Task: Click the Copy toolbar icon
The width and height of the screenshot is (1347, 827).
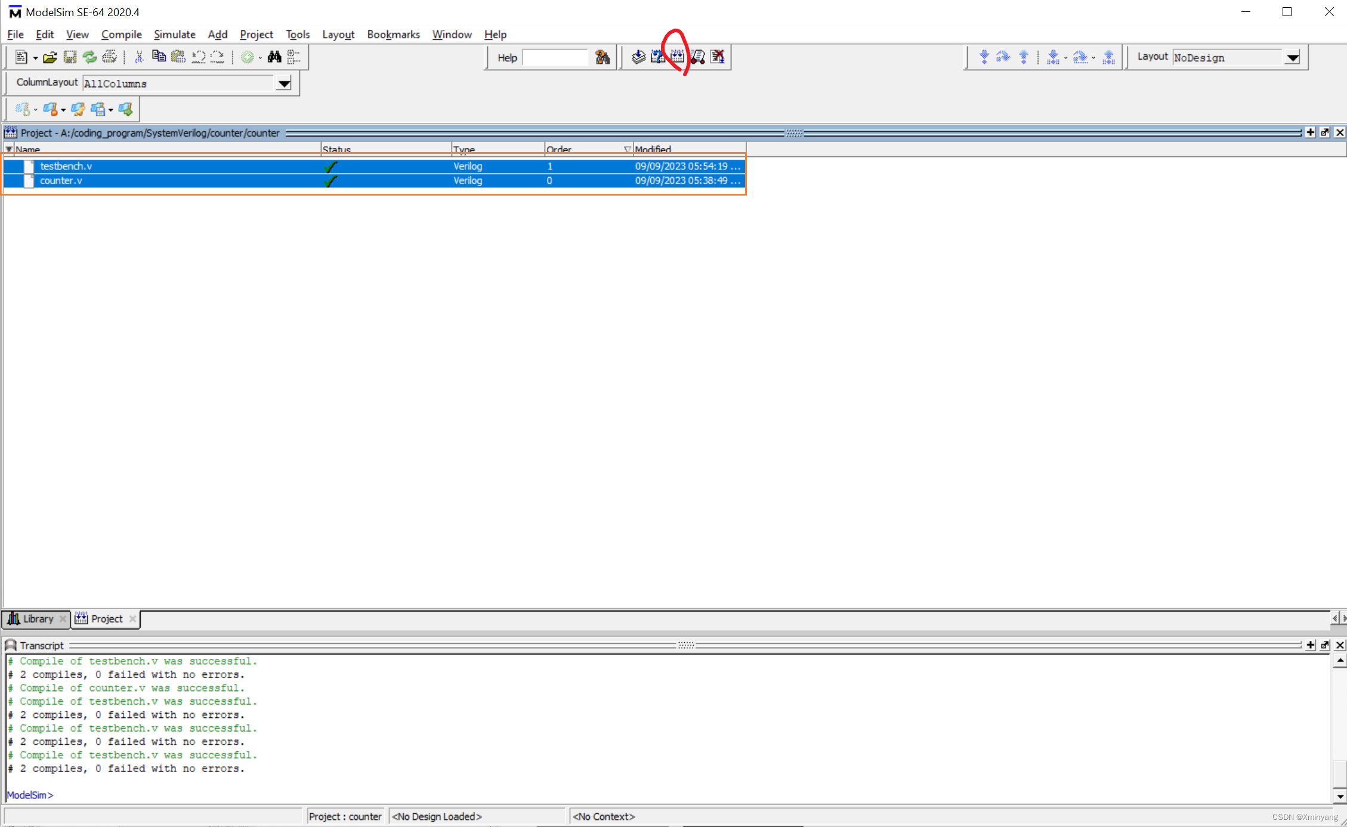Action: click(159, 57)
